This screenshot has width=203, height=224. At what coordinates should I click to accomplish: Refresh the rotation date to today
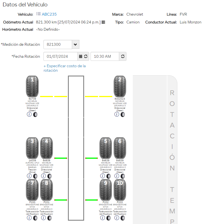[x=86, y=56]
